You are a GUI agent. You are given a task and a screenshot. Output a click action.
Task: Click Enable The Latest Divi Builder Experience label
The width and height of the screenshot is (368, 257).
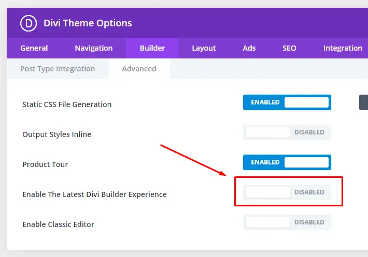pyautogui.click(x=94, y=194)
